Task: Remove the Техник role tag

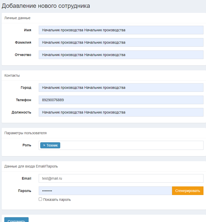Action: [x=44, y=145]
